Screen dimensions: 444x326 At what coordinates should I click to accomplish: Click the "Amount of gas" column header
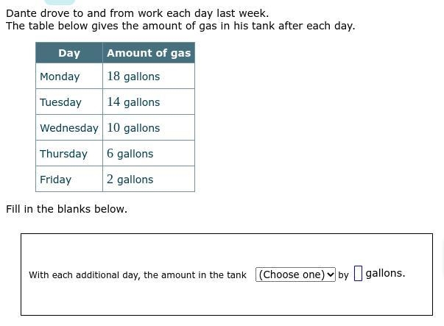click(x=149, y=53)
